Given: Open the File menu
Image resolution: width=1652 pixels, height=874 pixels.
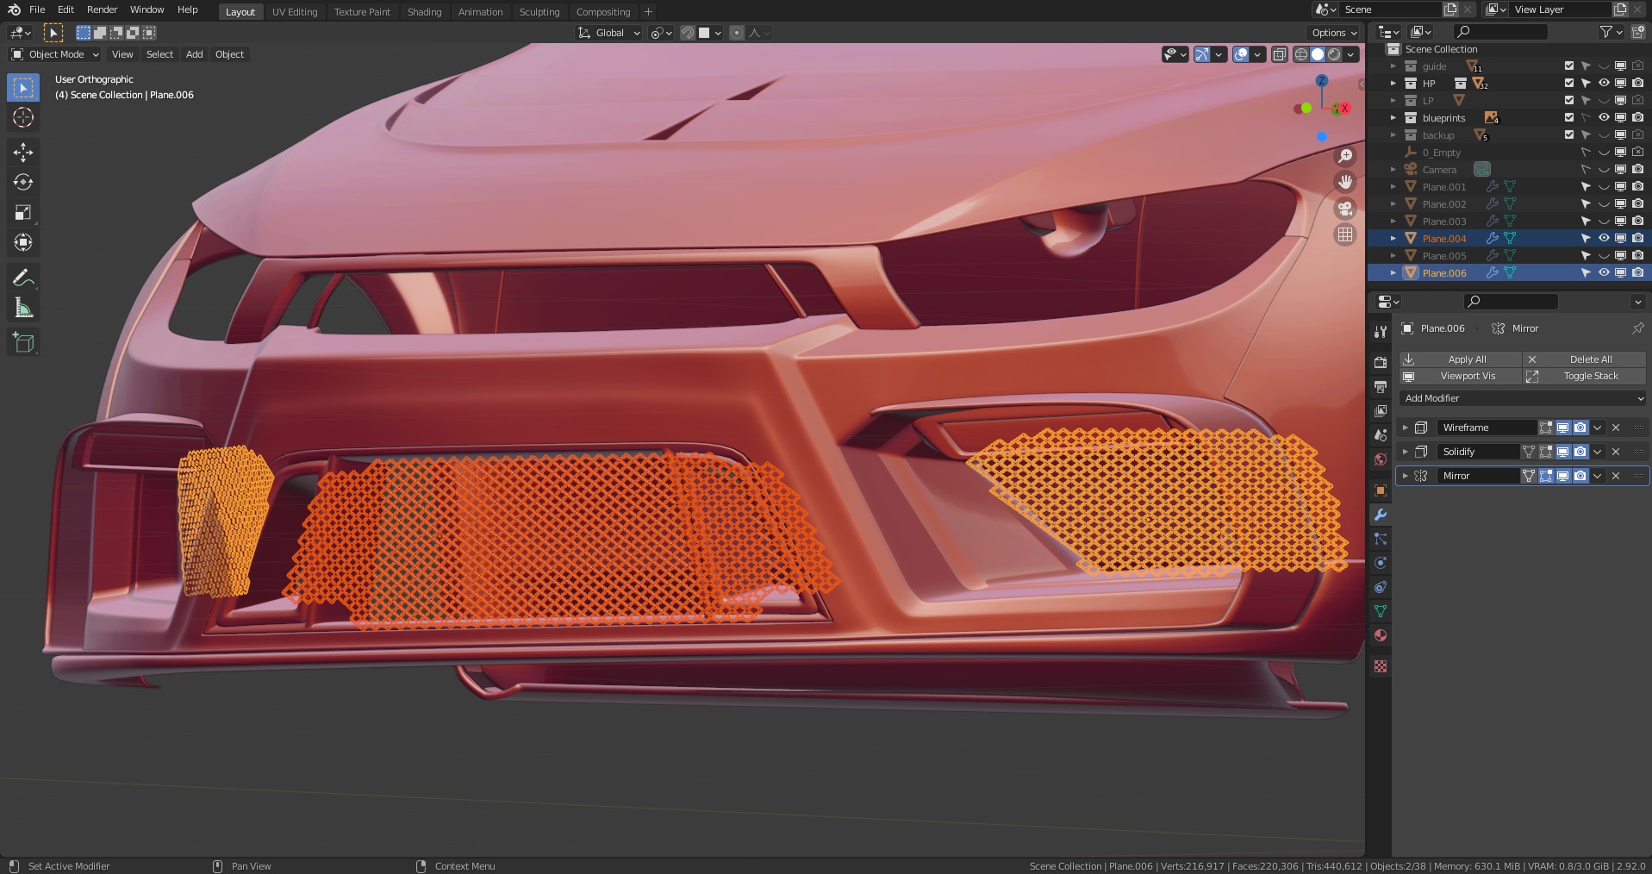Looking at the screenshot, I should pos(37,9).
